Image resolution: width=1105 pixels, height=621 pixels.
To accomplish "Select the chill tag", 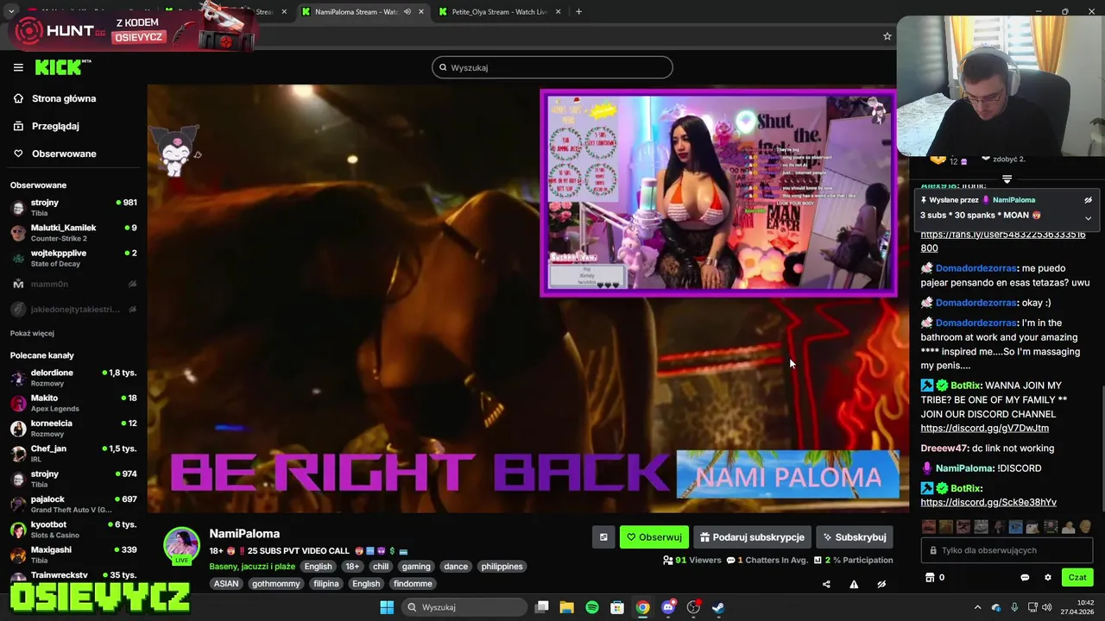I will tap(381, 567).
